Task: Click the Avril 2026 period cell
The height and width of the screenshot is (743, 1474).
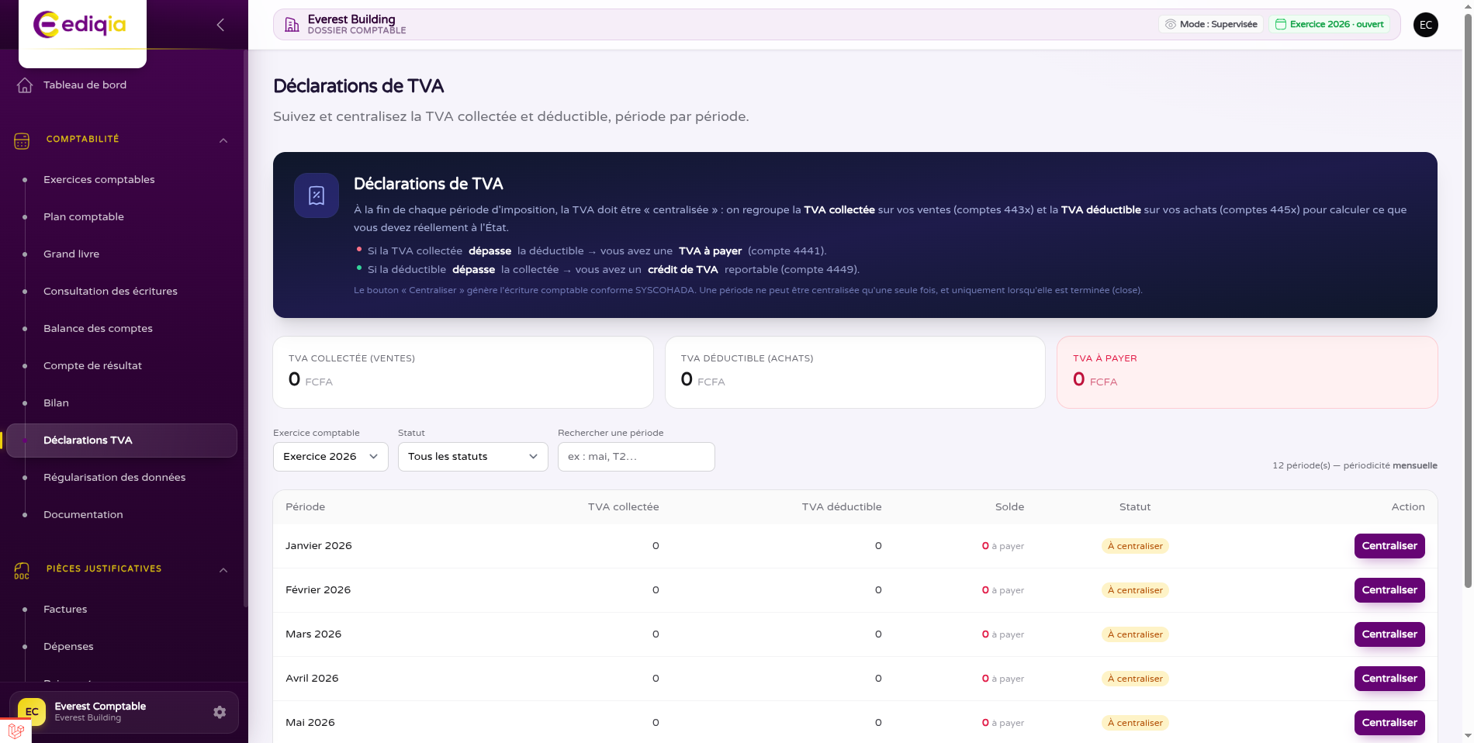Action: (x=312, y=679)
